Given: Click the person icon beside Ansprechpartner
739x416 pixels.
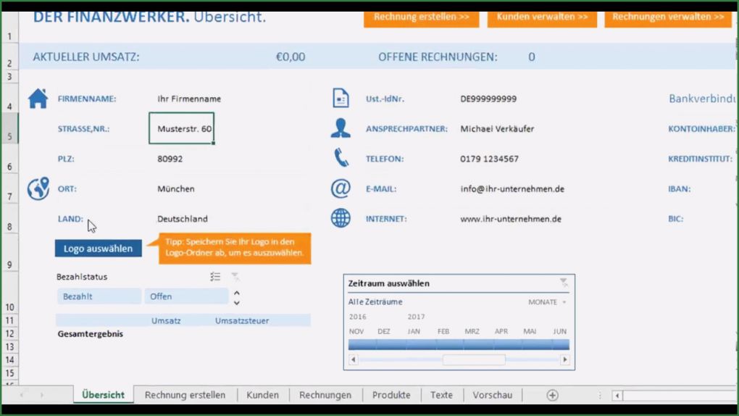Looking at the screenshot, I should (x=341, y=128).
